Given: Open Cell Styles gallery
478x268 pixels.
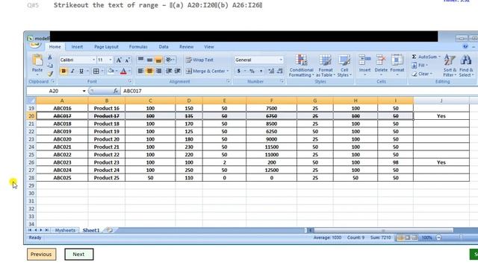Looking at the screenshot, I should tap(344, 66).
